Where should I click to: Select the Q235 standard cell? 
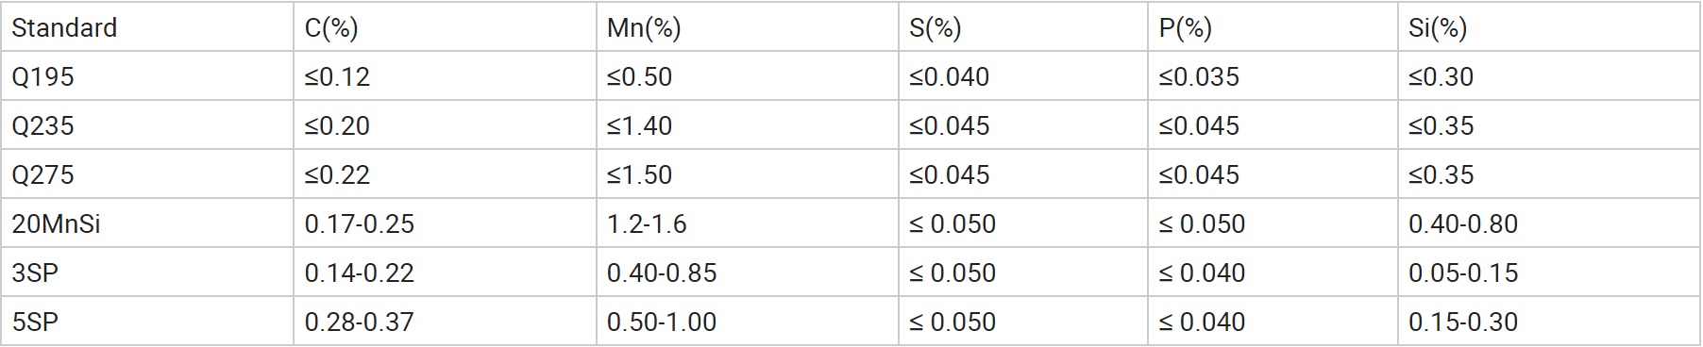[147, 125]
